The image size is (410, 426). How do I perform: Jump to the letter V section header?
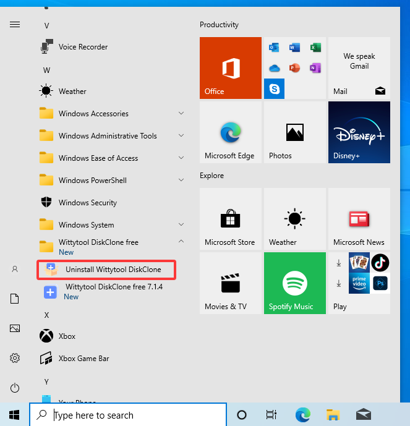pos(46,26)
